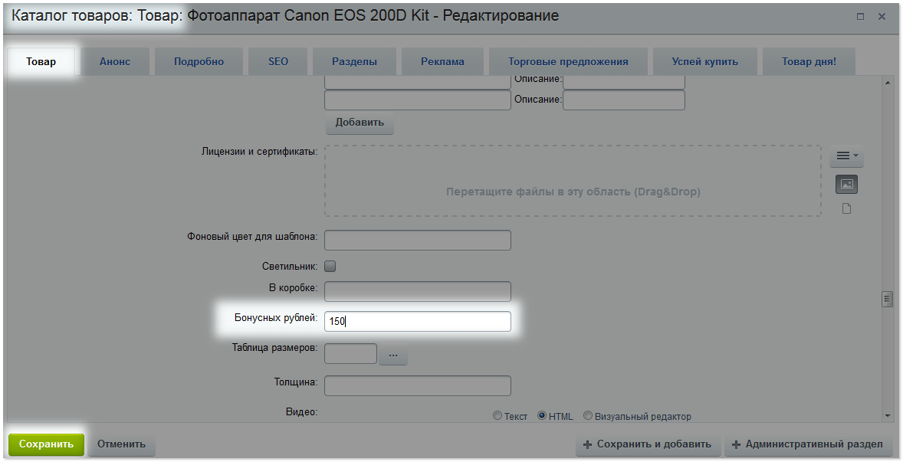The height and width of the screenshot is (462, 903).
Task: Switch to the Подробно tab
Action: point(199,61)
